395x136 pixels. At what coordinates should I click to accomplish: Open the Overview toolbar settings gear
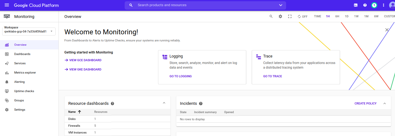click(x=280, y=16)
